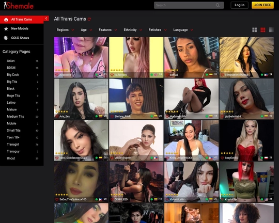The image size is (279, 223).
Task: Click the star icon next to New Models
Action: (6, 28)
